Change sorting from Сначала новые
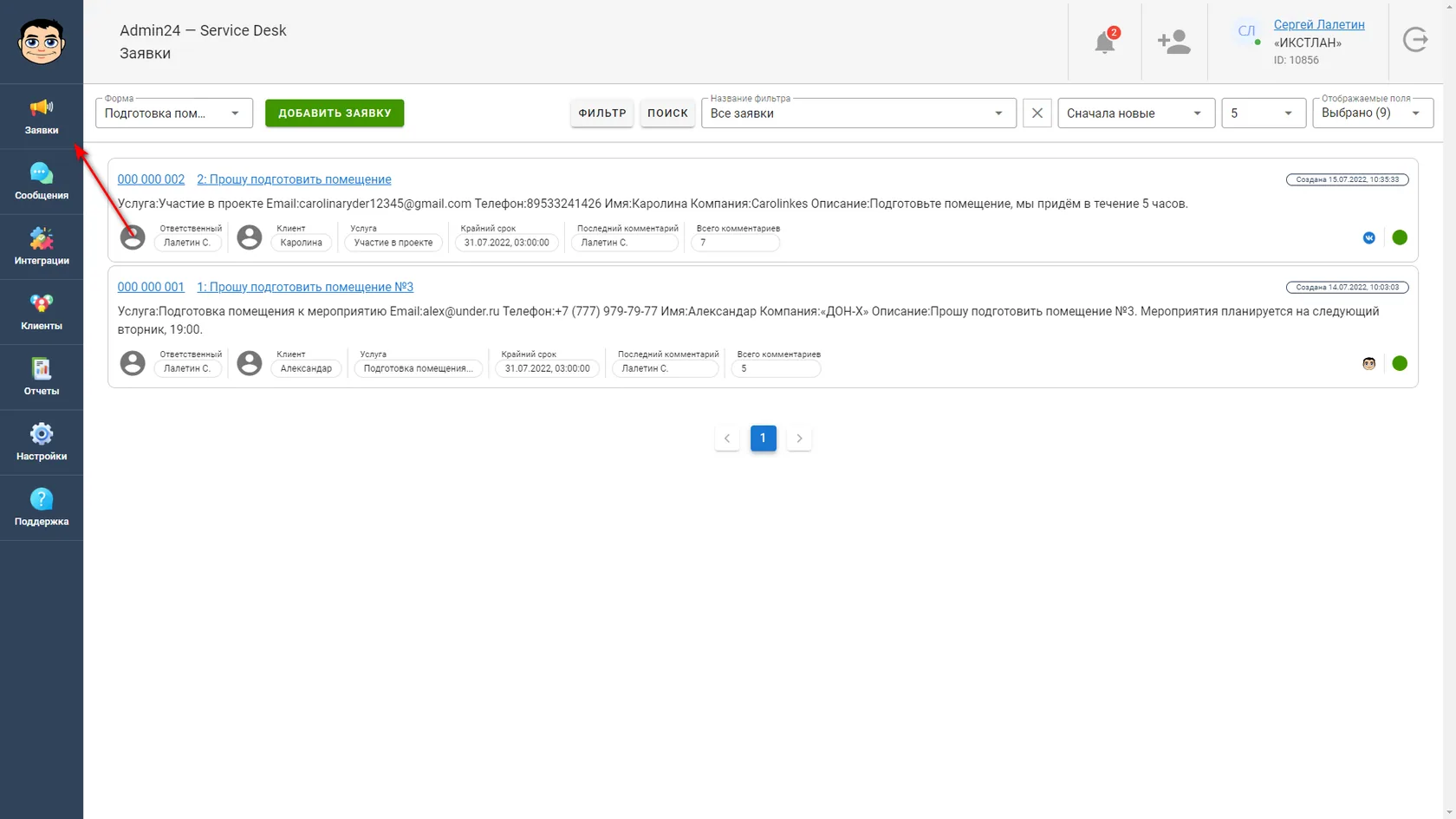1456x819 pixels. click(1136, 113)
